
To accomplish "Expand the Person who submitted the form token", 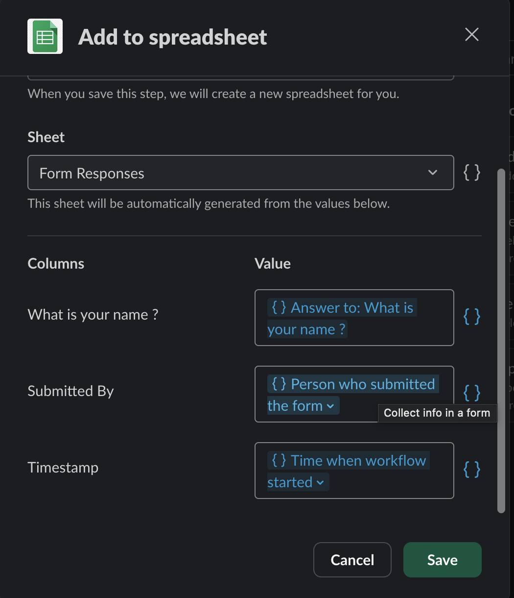I will point(330,406).
